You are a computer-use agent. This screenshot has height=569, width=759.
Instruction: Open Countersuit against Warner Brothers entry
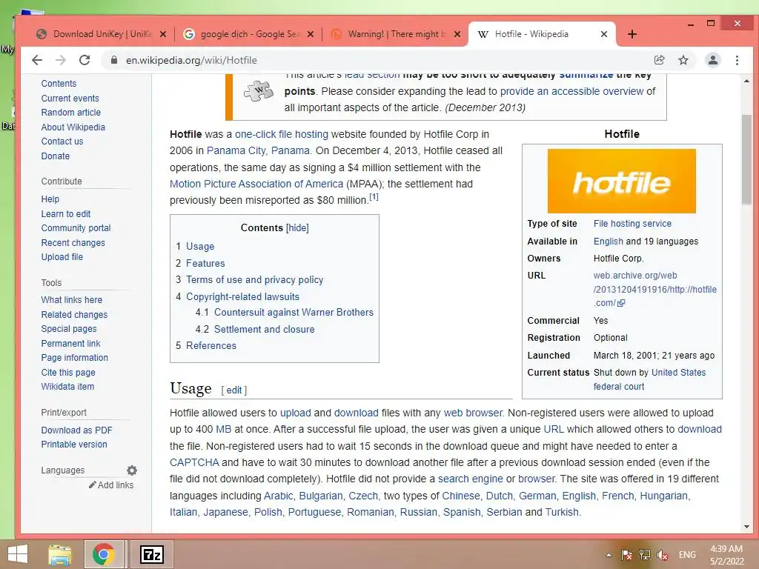pos(294,312)
